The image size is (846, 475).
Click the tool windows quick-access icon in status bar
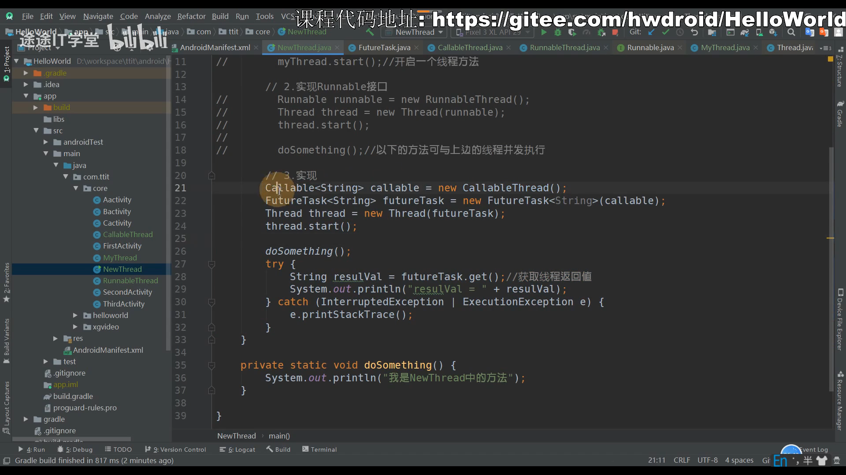(x=7, y=460)
